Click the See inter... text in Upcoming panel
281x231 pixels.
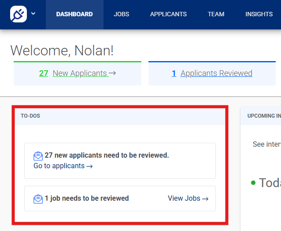(266, 144)
